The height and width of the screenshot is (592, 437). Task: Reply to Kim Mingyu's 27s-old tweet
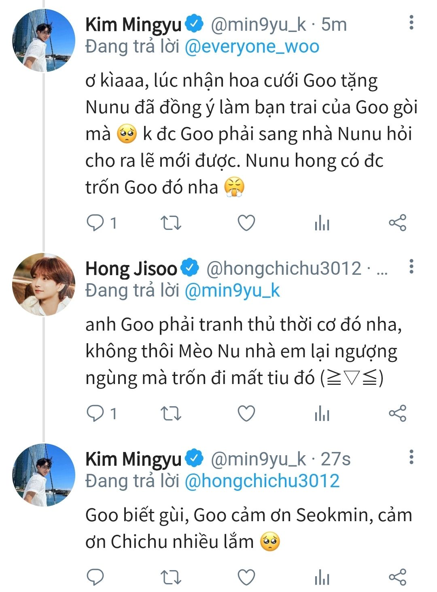click(x=95, y=577)
